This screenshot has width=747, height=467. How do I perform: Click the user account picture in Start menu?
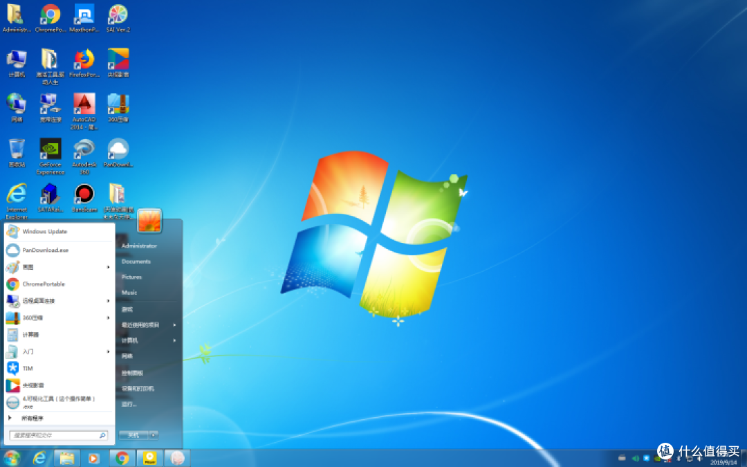149,220
